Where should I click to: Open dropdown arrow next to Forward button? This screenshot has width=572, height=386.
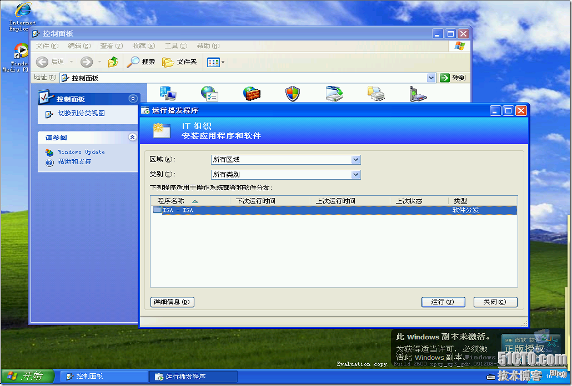click(x=99, y=62)
